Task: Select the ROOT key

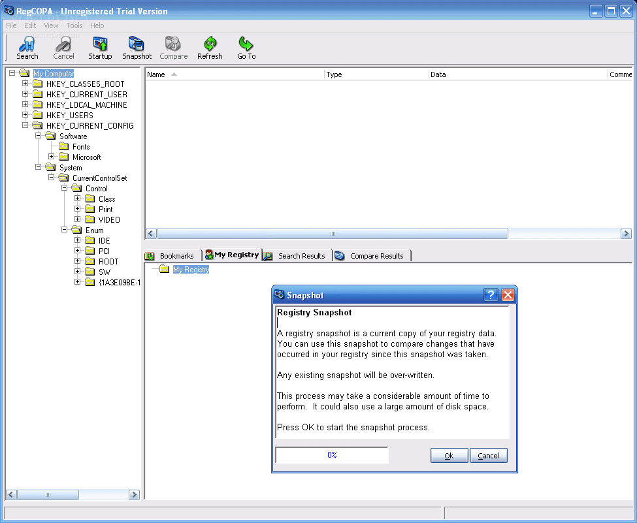Action: (108, 261)
